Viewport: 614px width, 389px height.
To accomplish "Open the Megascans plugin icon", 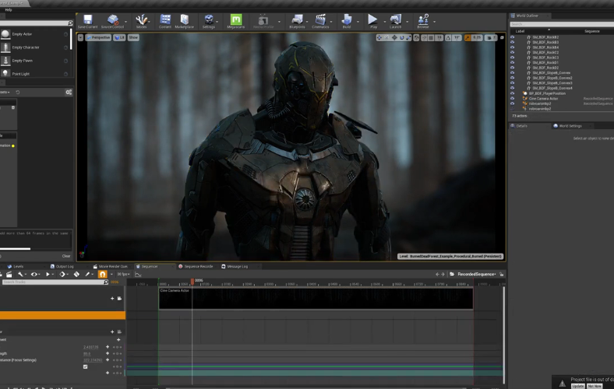I will tap(236, 20).
